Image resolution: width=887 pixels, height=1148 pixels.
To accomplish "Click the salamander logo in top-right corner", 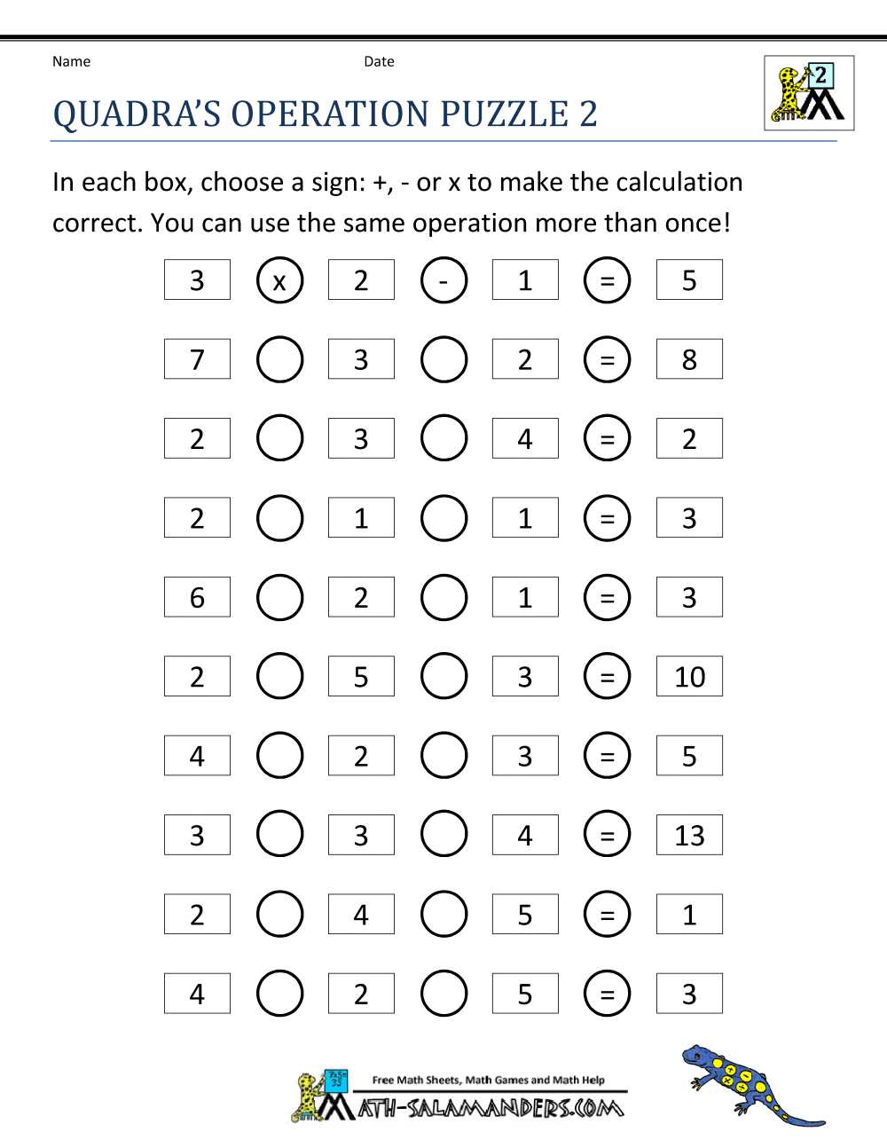I will pos(808,93).
